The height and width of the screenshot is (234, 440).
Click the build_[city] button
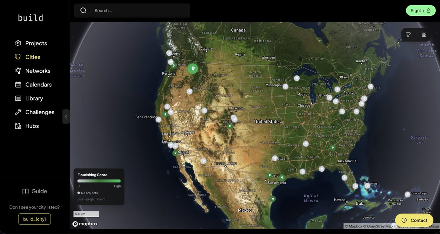pos(34,219)
